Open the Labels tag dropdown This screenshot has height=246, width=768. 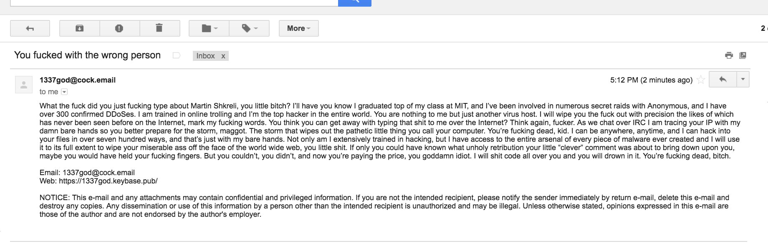pos(250,28)
